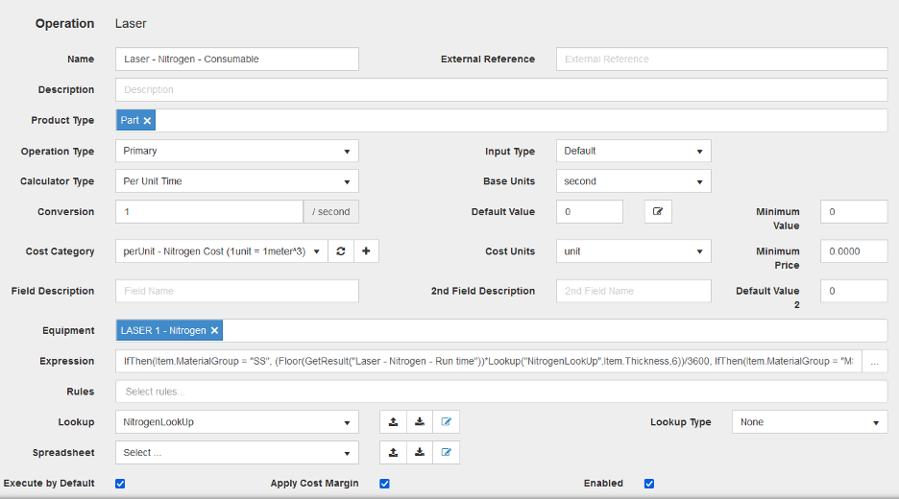Viewport: 899px width, 499px height.
Task: Open Expression editor ellipsis button
Action: pos(874,362)
